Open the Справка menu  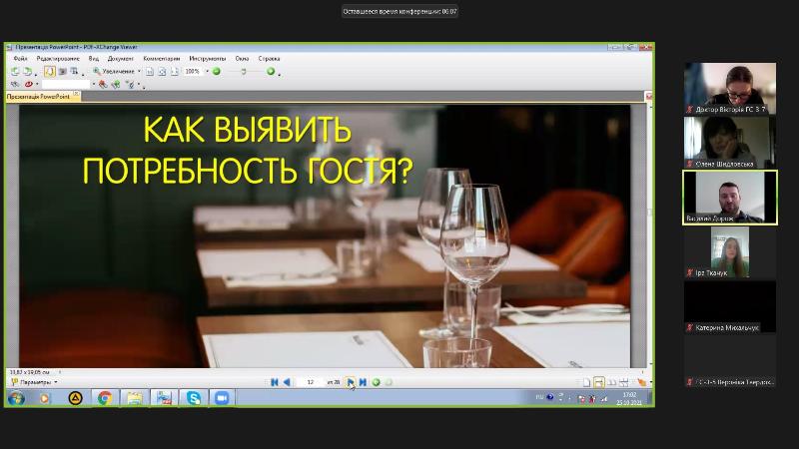point(269,59)
